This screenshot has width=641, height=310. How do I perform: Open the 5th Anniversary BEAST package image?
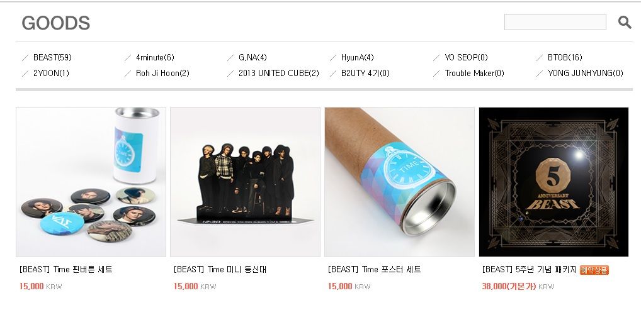point(553,182)
